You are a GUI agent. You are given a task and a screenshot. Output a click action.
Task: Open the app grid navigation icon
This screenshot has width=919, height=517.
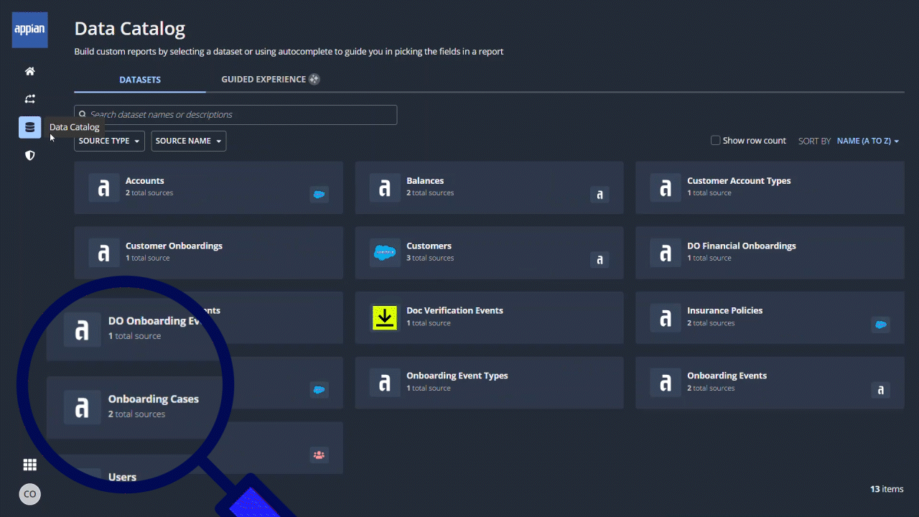click(30, 465)
